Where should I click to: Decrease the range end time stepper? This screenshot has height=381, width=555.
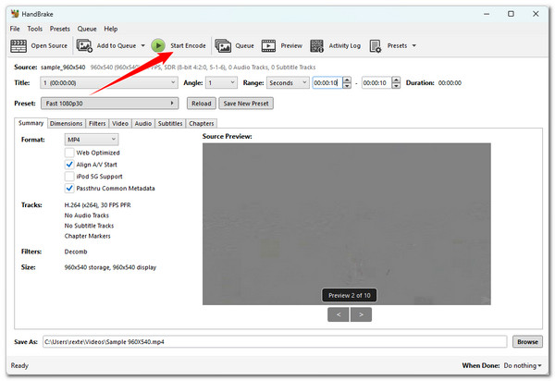(x=397, y=86)
